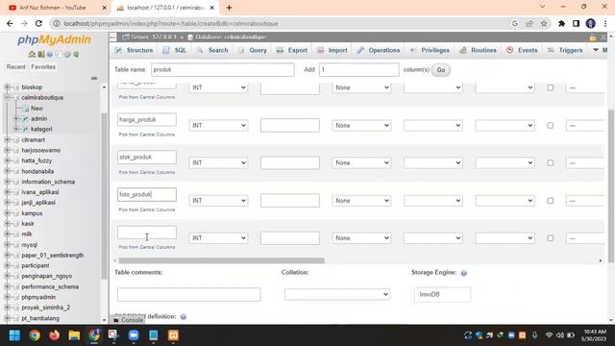Click the Favorites button in navigation

pyautogui.click(x=43, y=67)
